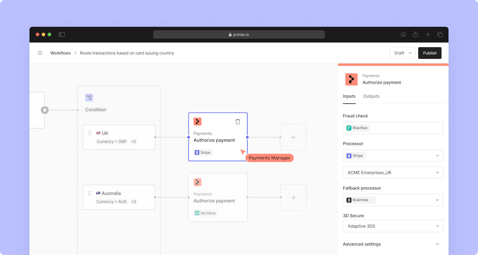Select the Worldline Authorize payment node
This screenshot has width=478, height=255.
[218, 197]
